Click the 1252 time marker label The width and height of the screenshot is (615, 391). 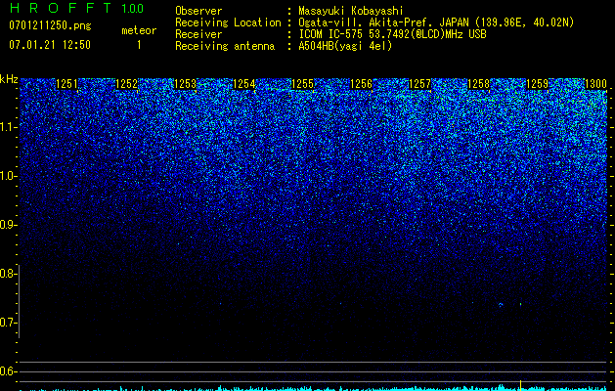point(127,84)
